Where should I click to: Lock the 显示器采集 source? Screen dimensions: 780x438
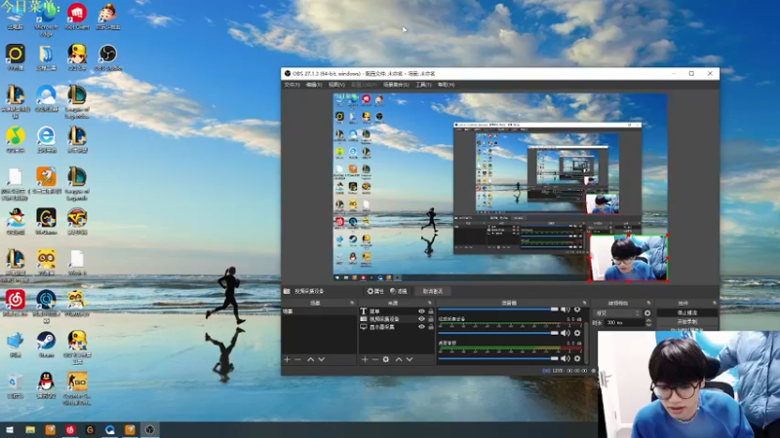(431, 327)
